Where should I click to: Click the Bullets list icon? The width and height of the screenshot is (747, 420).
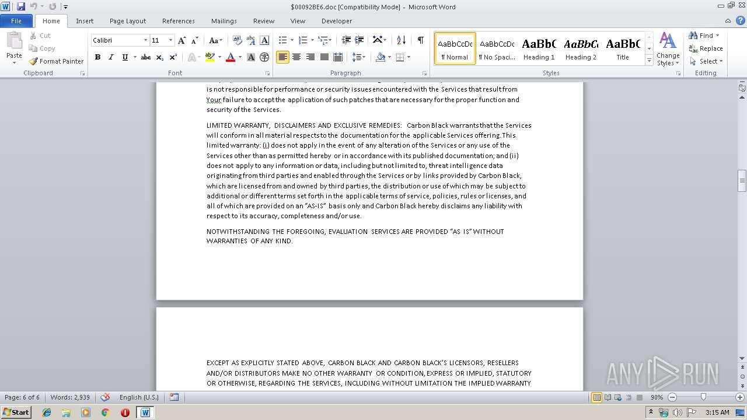pos(283,40)
